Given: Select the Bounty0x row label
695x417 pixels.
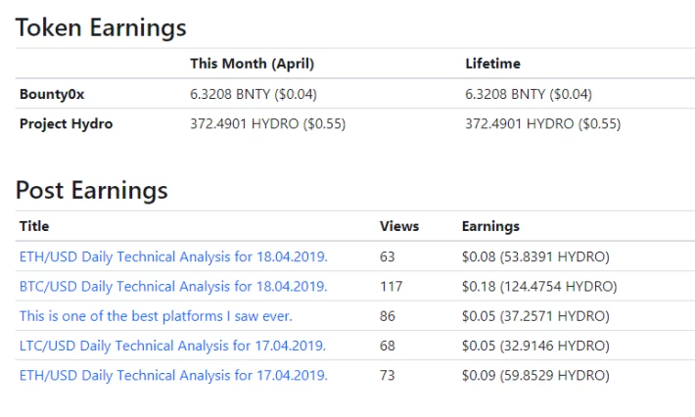Looking at the screenshot, I should [52, 94].
